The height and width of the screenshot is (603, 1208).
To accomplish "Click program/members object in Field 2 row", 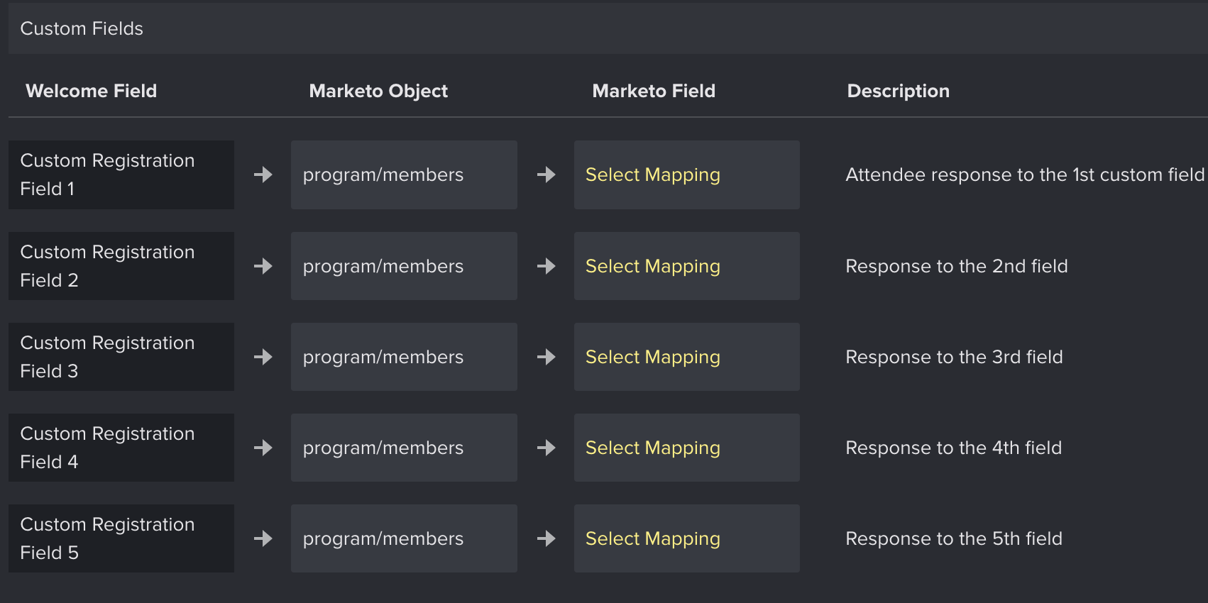I will (404, 266).
